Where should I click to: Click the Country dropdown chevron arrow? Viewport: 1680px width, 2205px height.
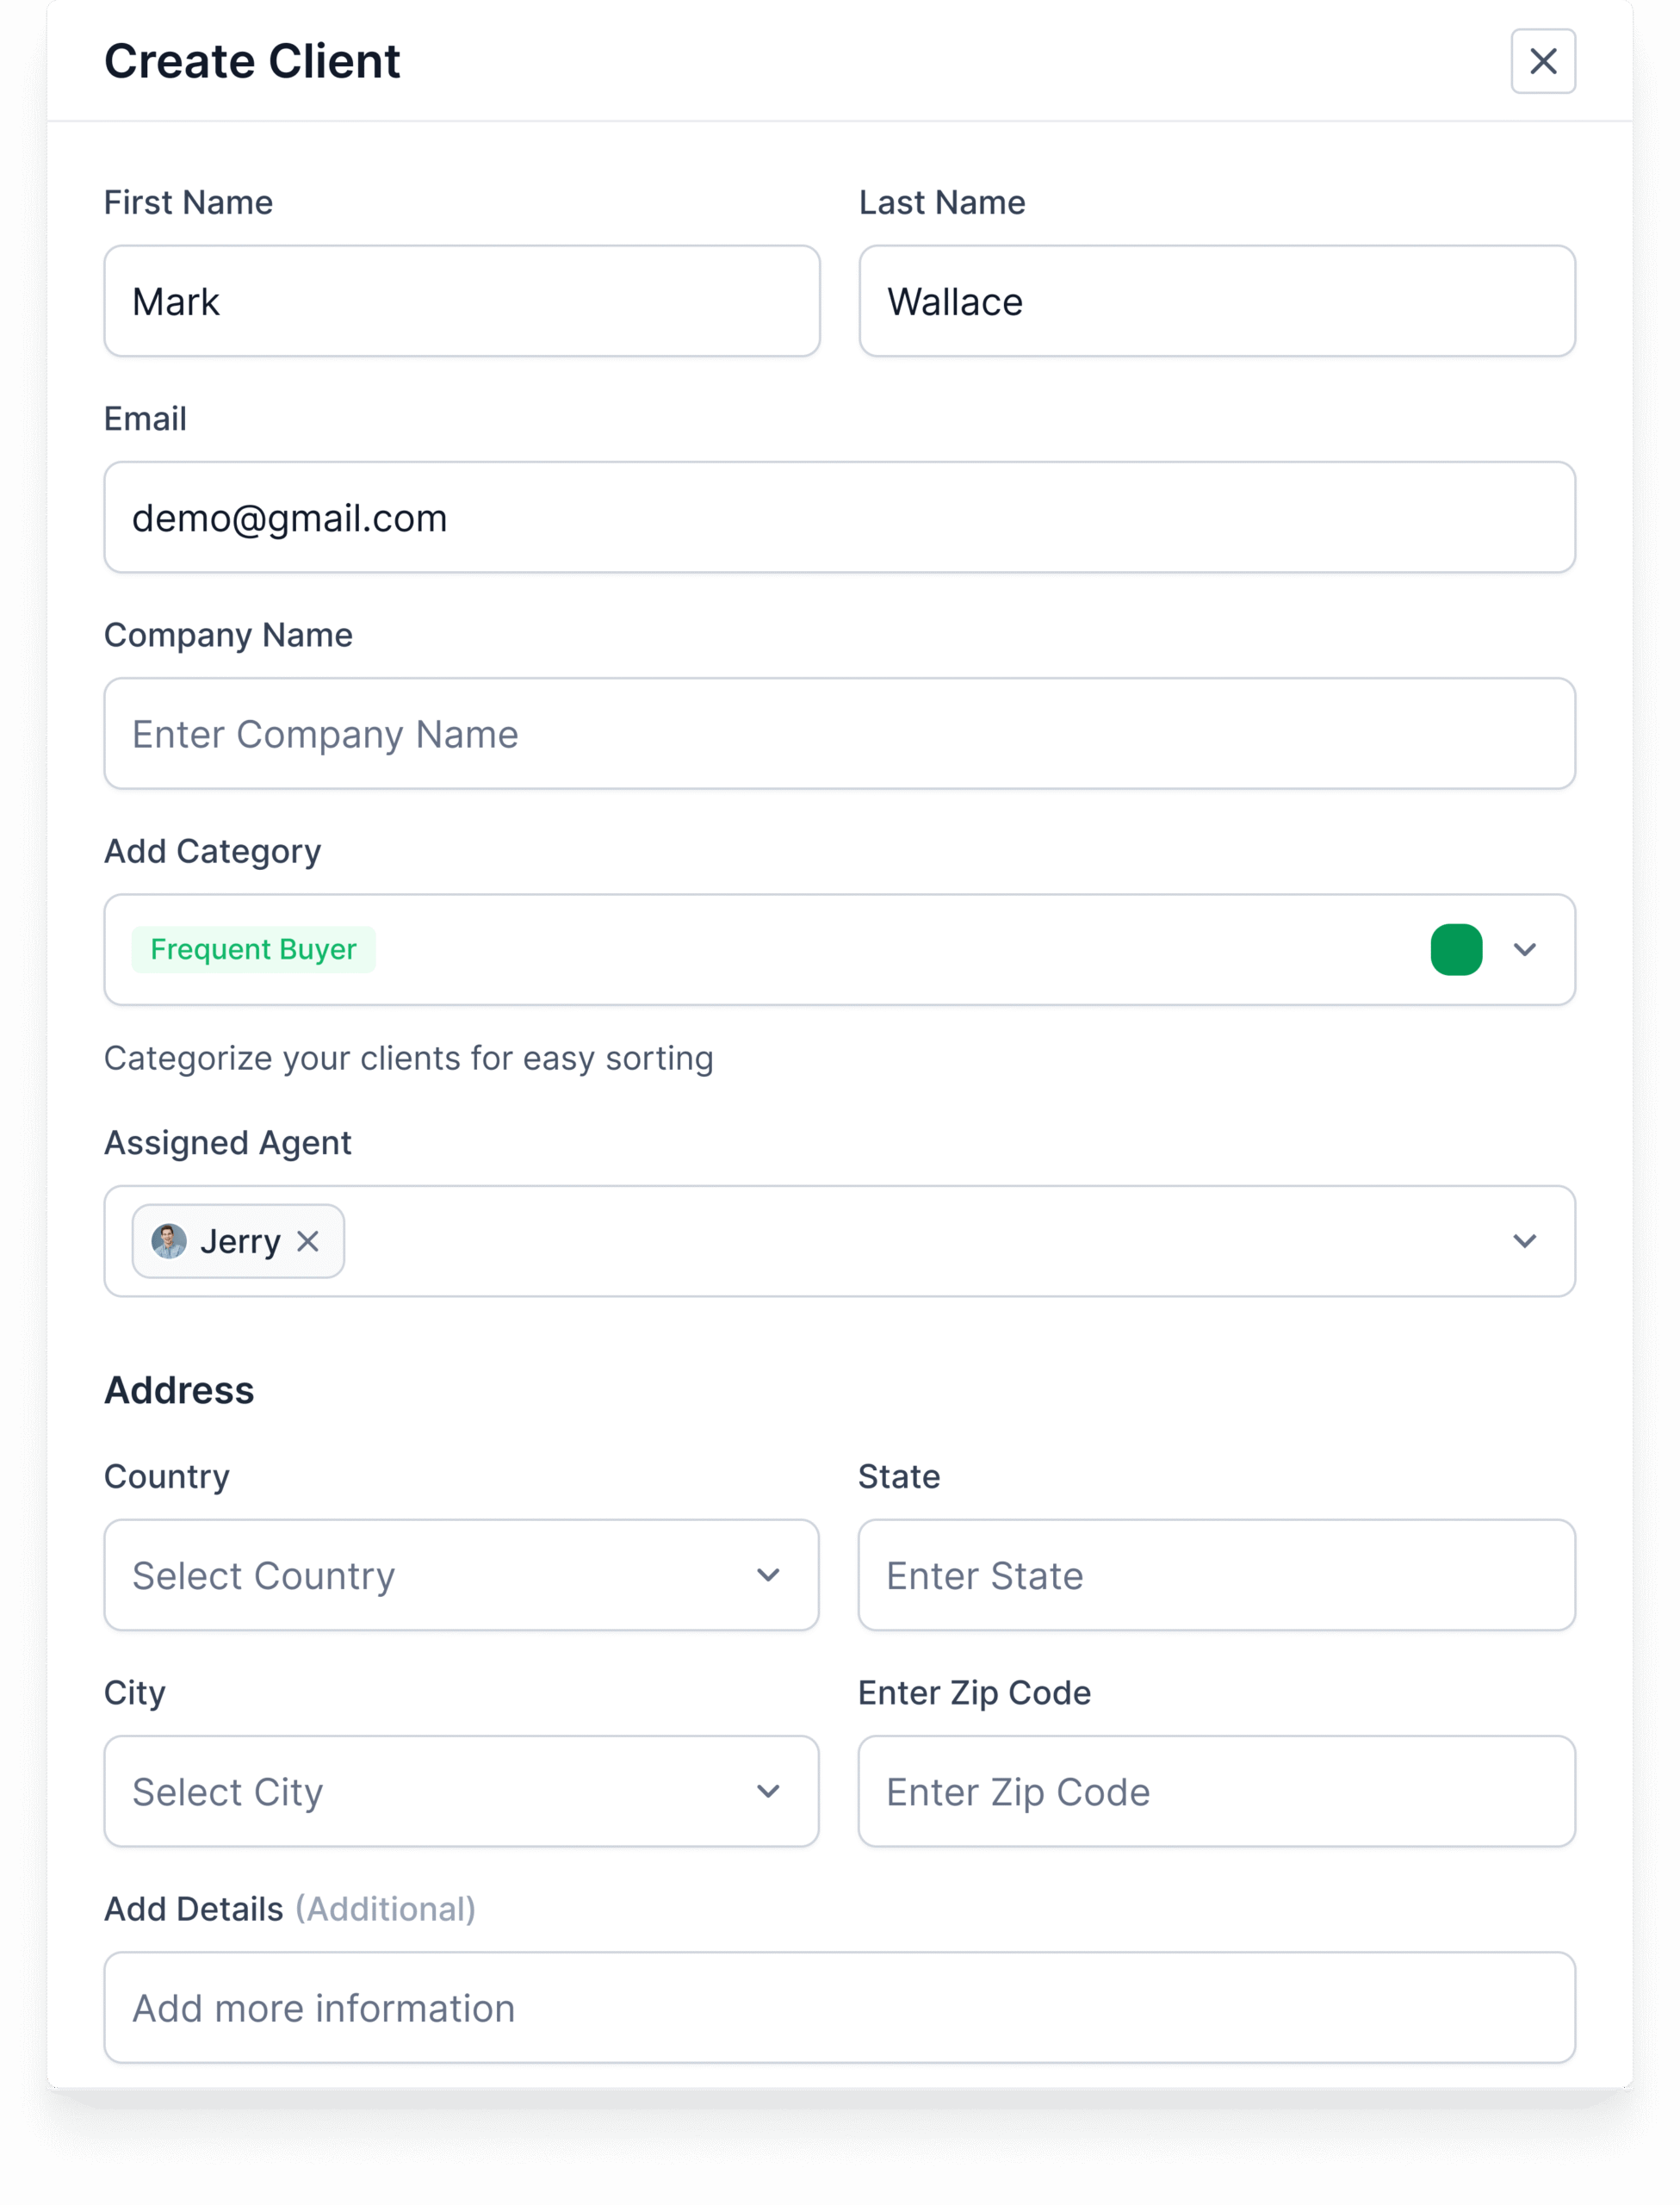point(768,1575)
